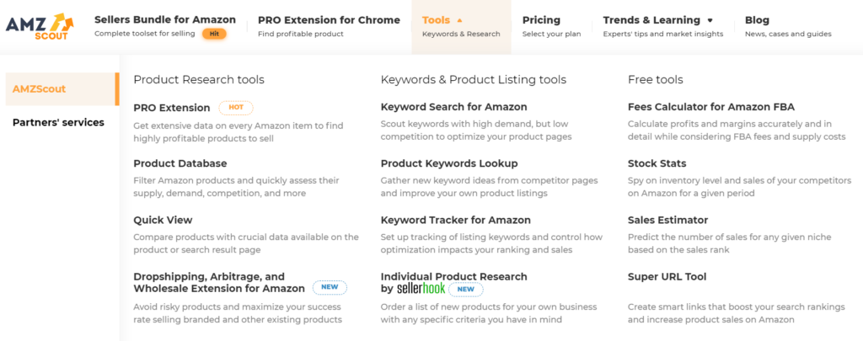Click the sellerhook logo

click(421, 288)
